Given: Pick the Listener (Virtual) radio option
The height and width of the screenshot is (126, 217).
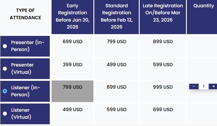Looking at the screenshot, I should pyautogui.click(x=5, y=113).
